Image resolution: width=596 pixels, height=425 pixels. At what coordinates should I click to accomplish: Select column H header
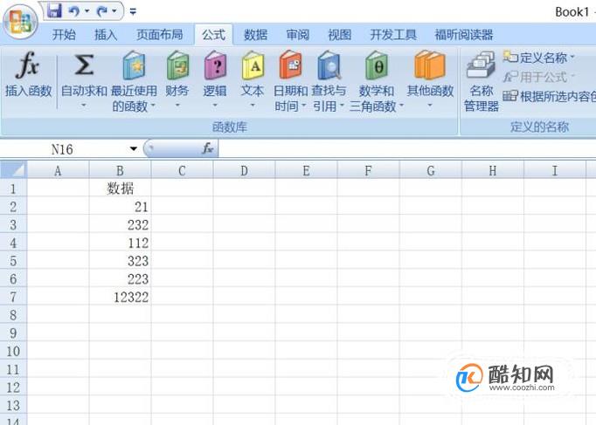click(x=493, y=171)
